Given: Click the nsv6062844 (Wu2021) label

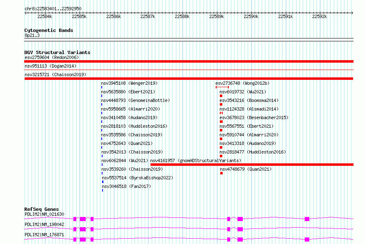Looking at the screenshot, I should (x=125, y=160).
